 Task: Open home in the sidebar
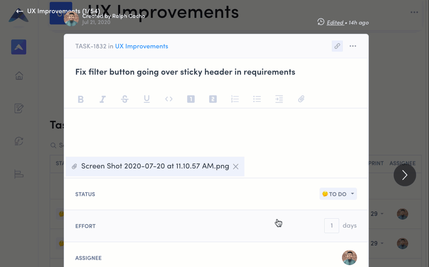point(19,76)
